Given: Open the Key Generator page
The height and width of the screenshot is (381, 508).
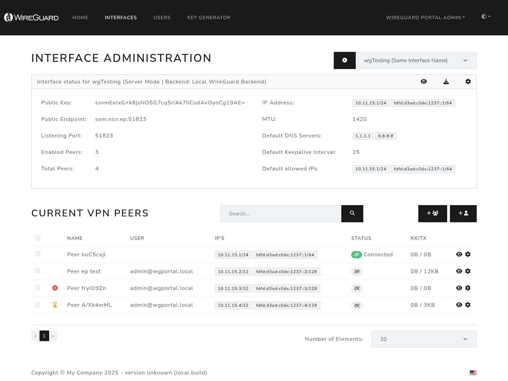Looking at the screenshot, I should [x=209, y=18].
